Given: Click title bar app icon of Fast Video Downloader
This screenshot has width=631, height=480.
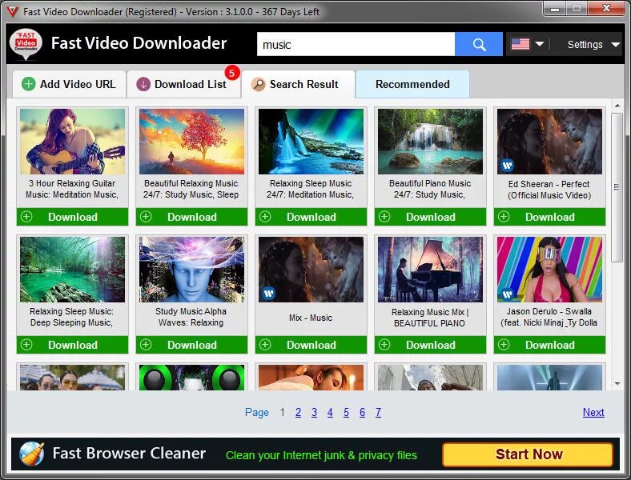Looking at the screenshot, I should [x=13, y=12].
